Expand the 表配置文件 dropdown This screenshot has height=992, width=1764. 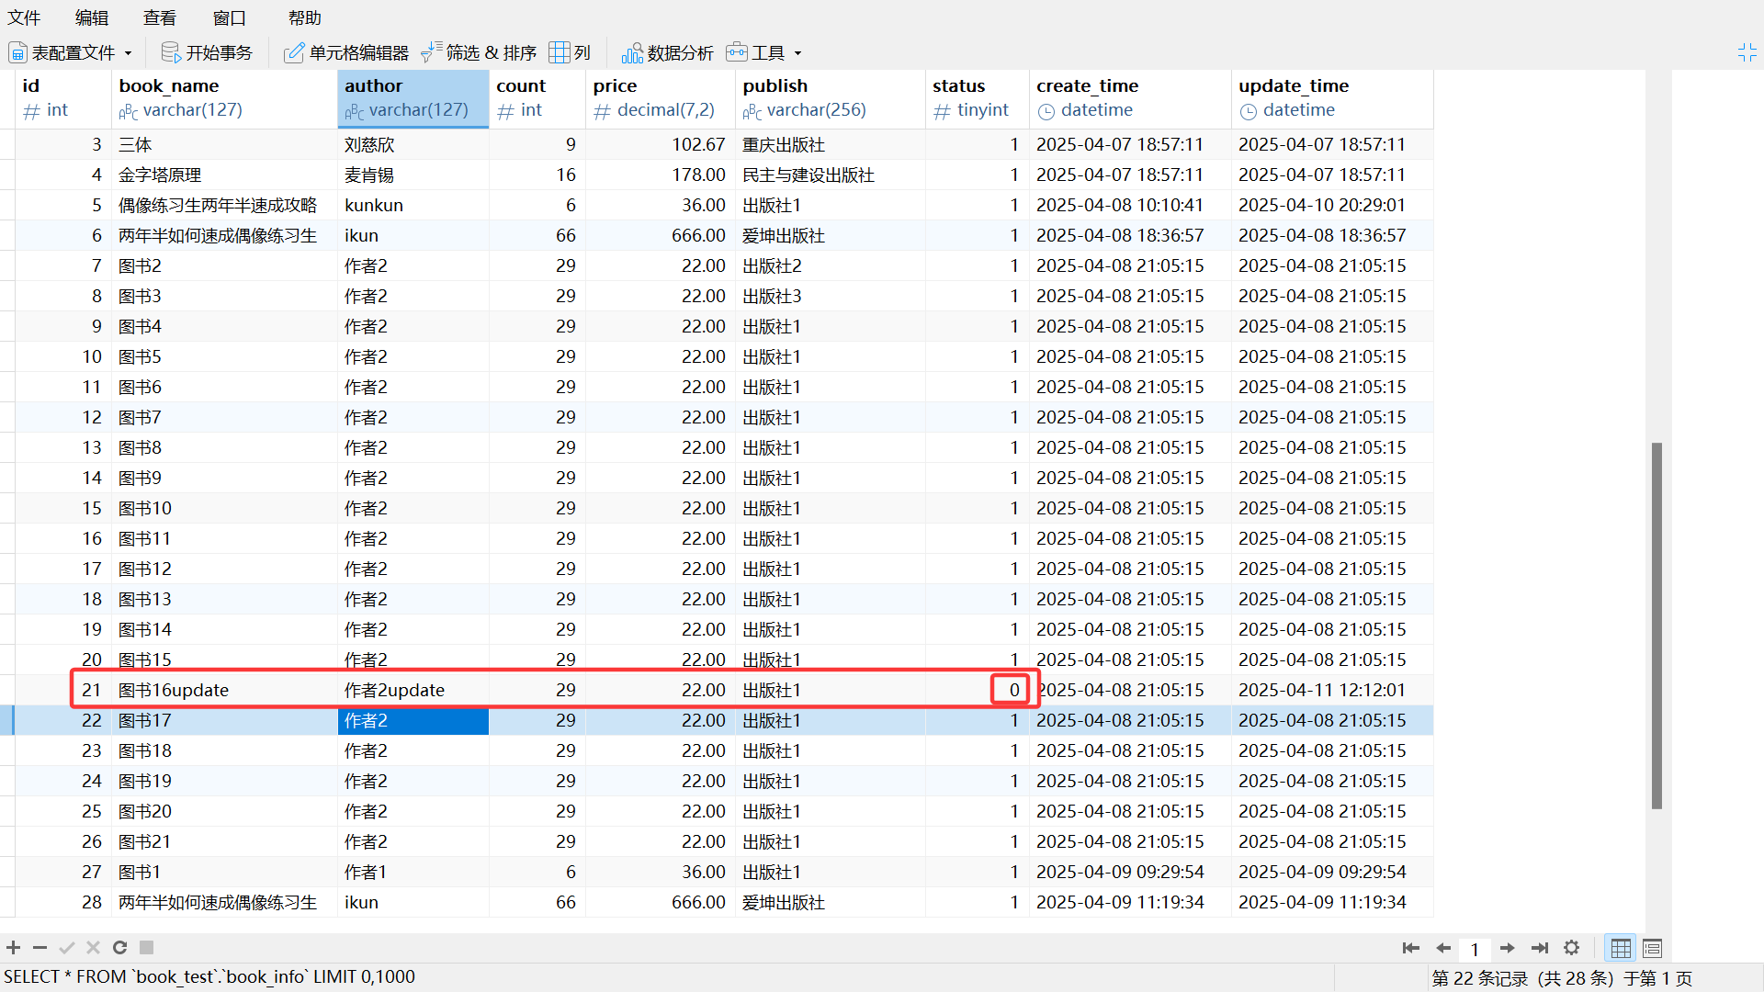(x=128, y=53)
